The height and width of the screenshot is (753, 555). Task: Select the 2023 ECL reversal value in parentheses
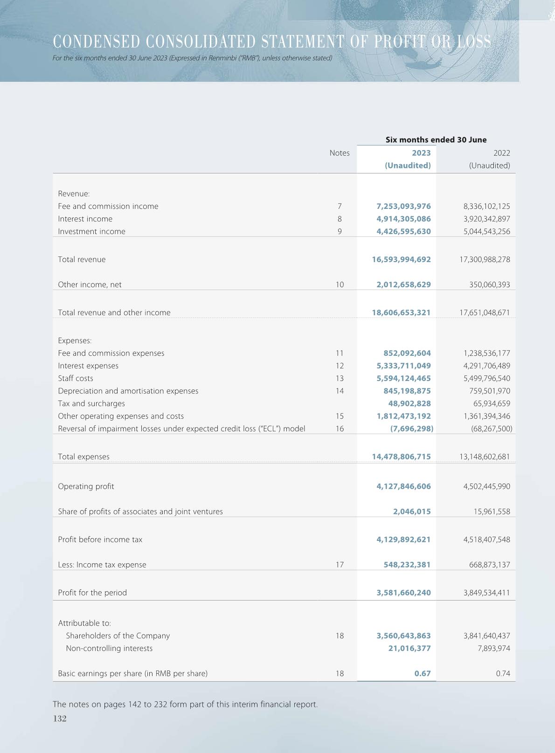[411, 428]
